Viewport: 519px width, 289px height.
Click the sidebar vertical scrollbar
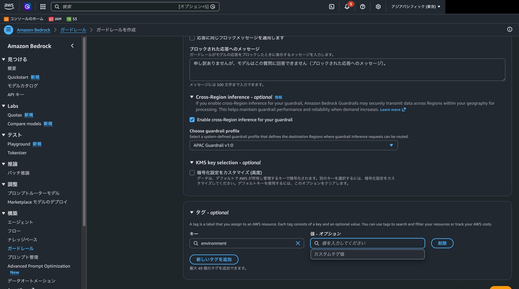coord(84,132)
